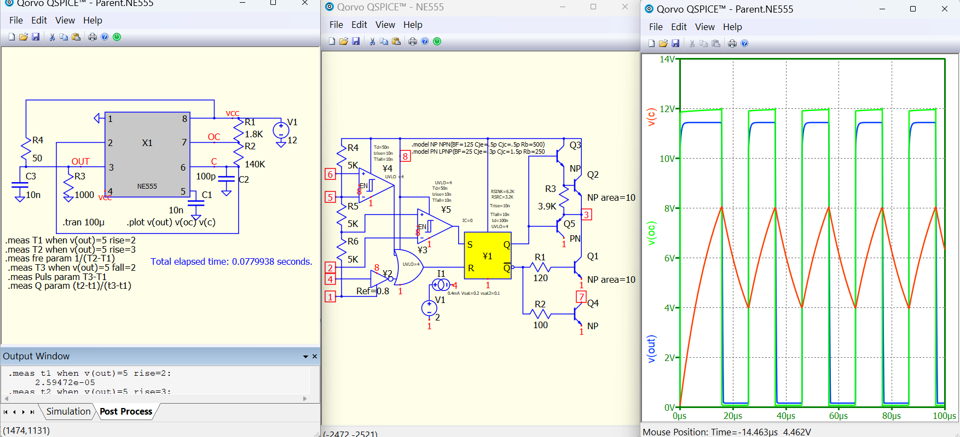This screenshot has width=960, height=437.
Task: Click v(c) trace label on waveform axis
Action: pyautogui.click(x=651, y=117)
